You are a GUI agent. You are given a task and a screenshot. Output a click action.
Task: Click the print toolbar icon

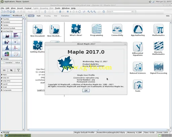pos(11,12)
